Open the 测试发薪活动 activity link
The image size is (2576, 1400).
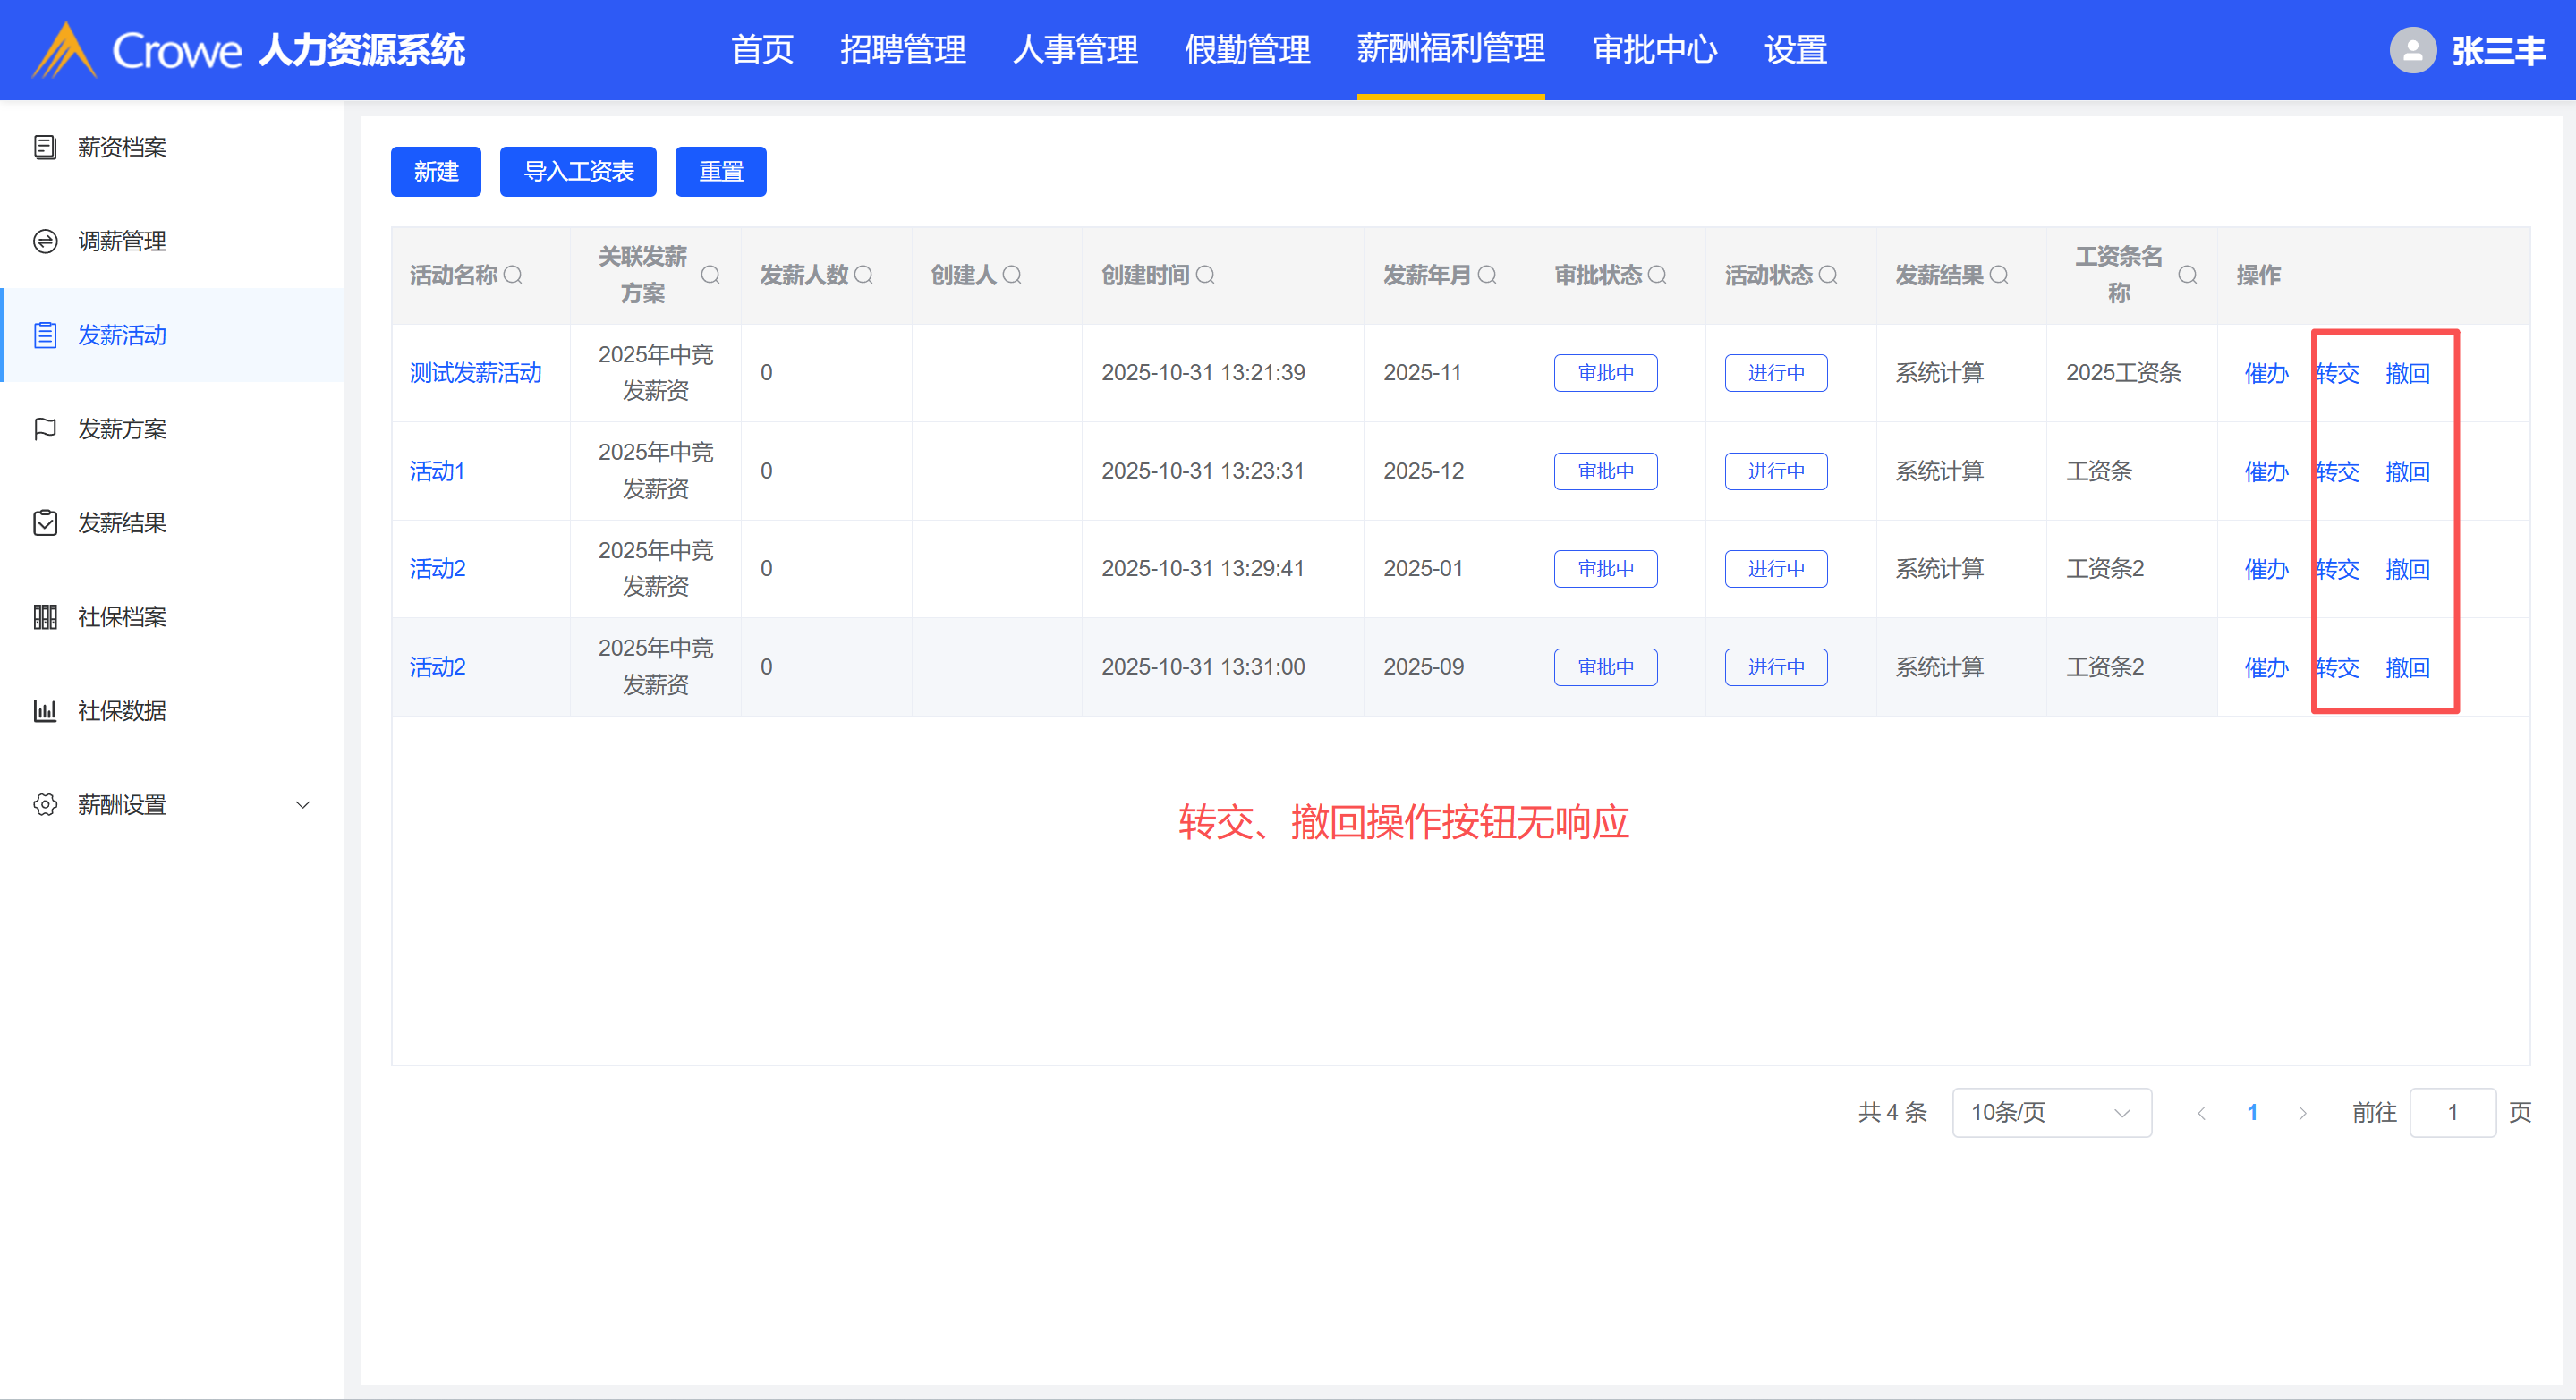475,373
